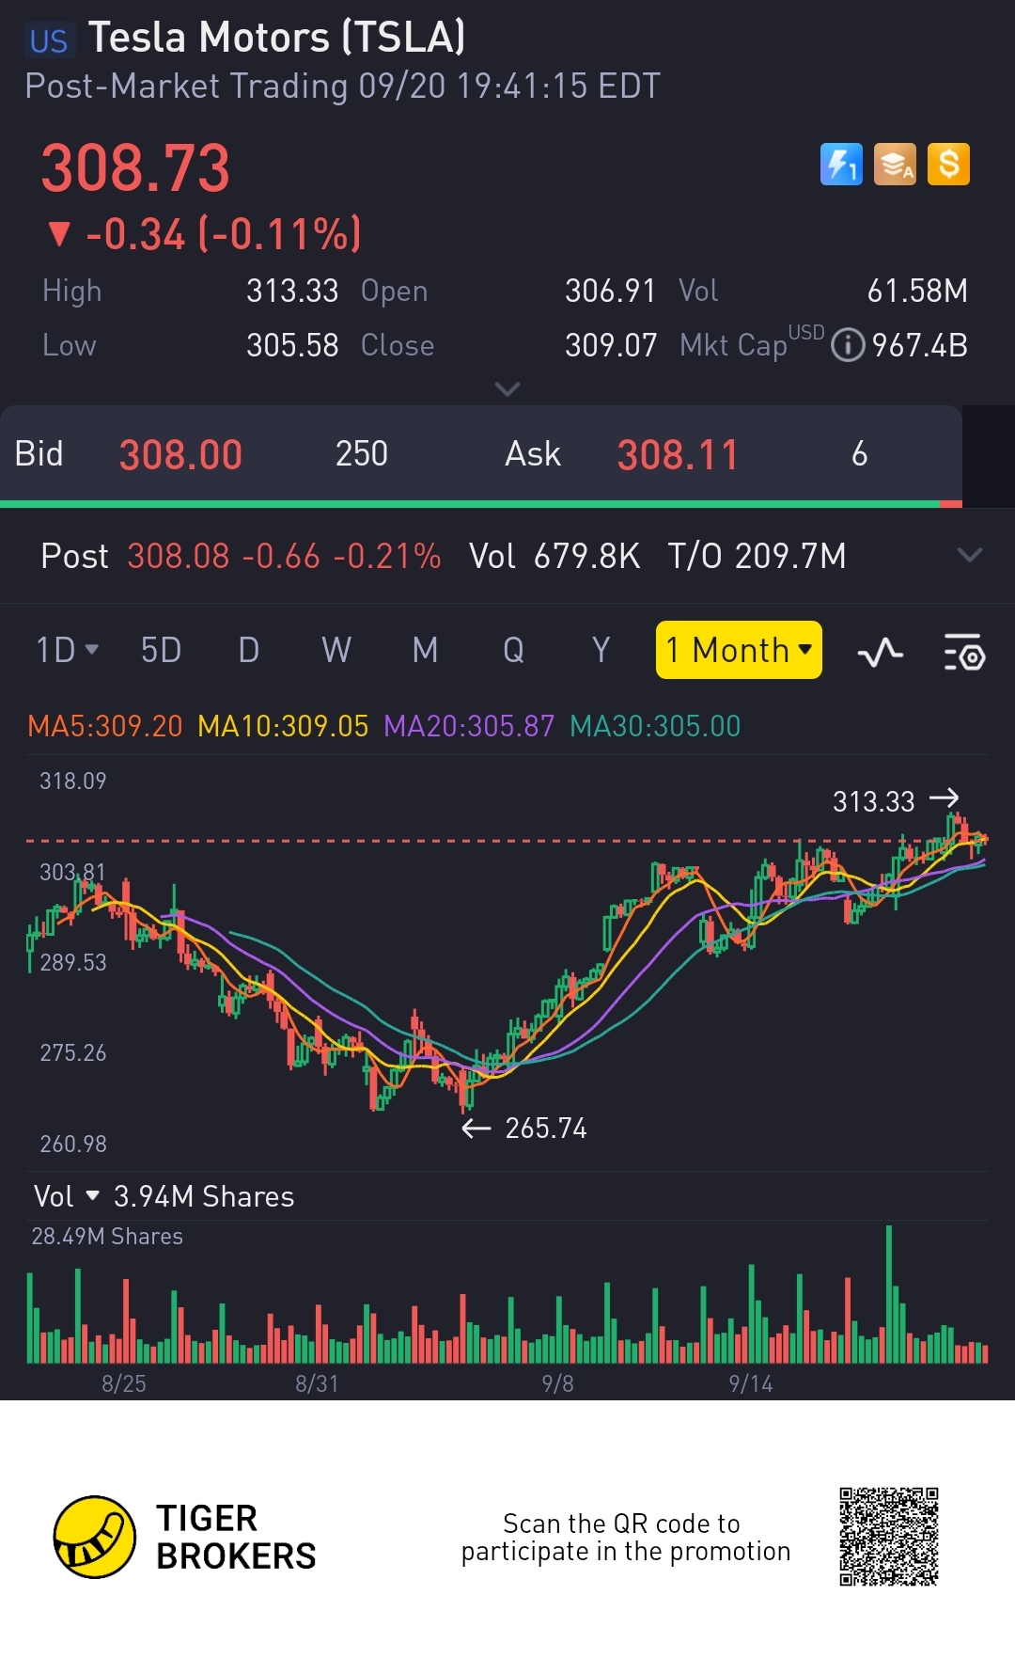Tap the MA30:305.00 indicator label
1015x1674 pixels.
(x=655, y=726)
